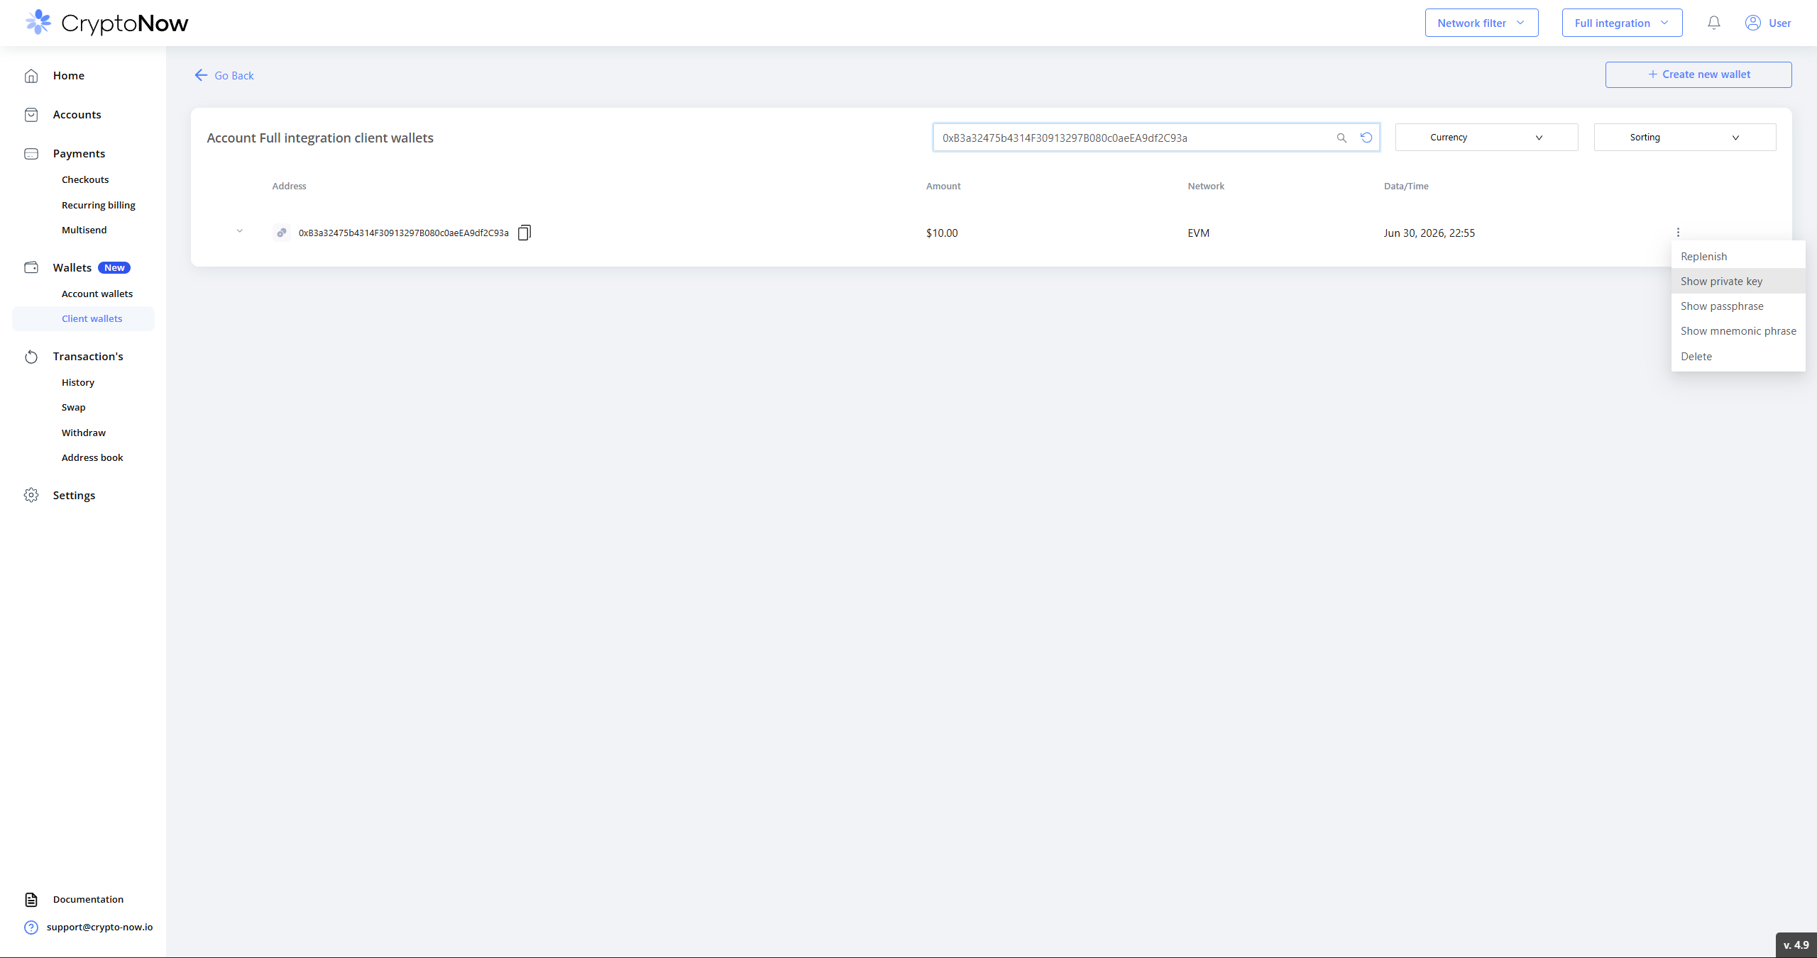This screenshot has height=958, width=1817.
Task: Click the Address column header
Action: click(290, 186)
